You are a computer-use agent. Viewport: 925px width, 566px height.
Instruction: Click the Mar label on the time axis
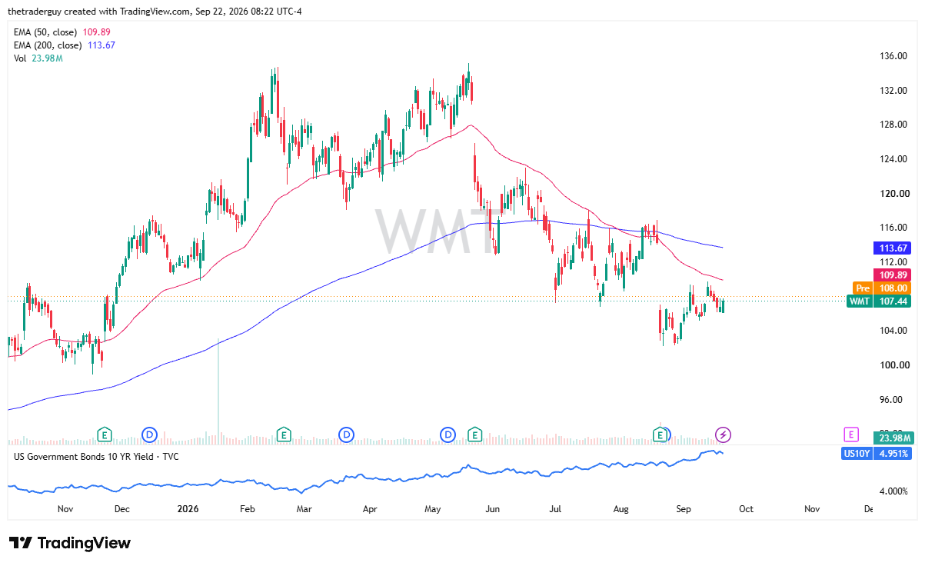(x=304, y=509)
